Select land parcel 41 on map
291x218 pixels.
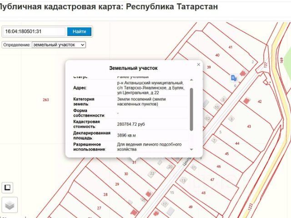(x=231, y=47)
